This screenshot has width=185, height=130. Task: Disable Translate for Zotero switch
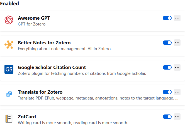click(x=167, y=92)
